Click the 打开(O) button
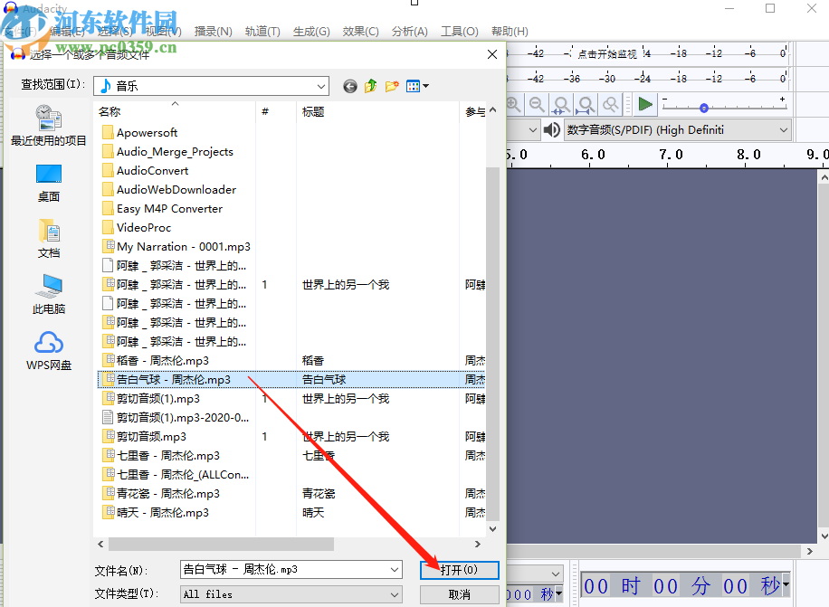 459,570
